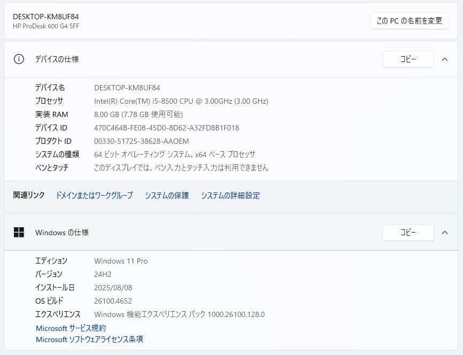The width and height of the screenshot is (463, 355).
Task: Click the info icon beside デバイスの仕様
Action: [18, 59]
